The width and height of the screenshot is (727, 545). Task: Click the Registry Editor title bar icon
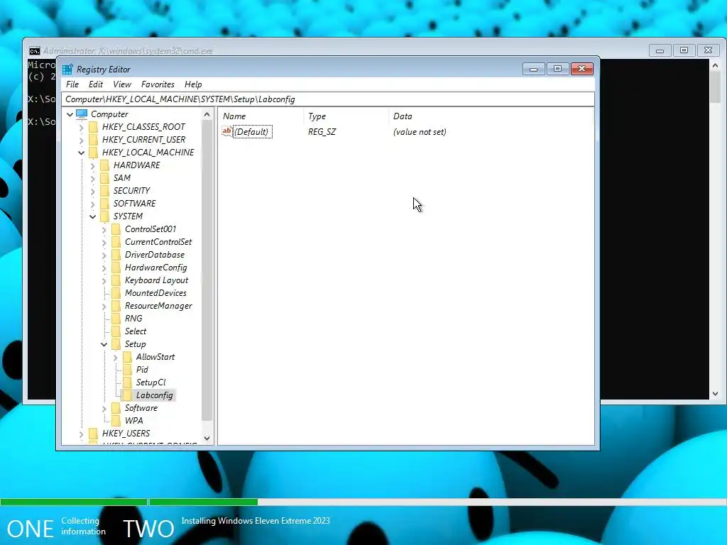tap(67, 70)
